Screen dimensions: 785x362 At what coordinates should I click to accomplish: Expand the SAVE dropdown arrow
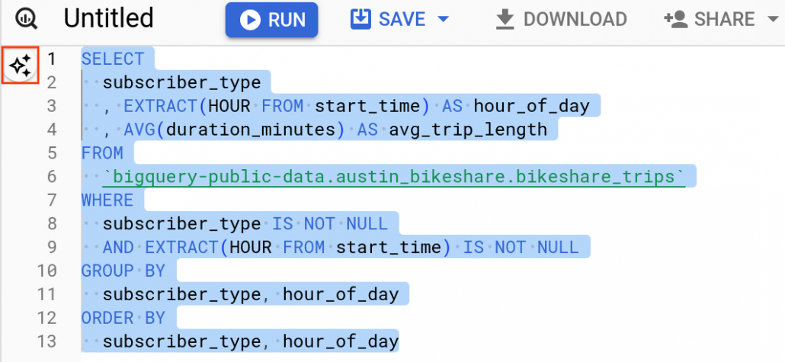[442, 20]
